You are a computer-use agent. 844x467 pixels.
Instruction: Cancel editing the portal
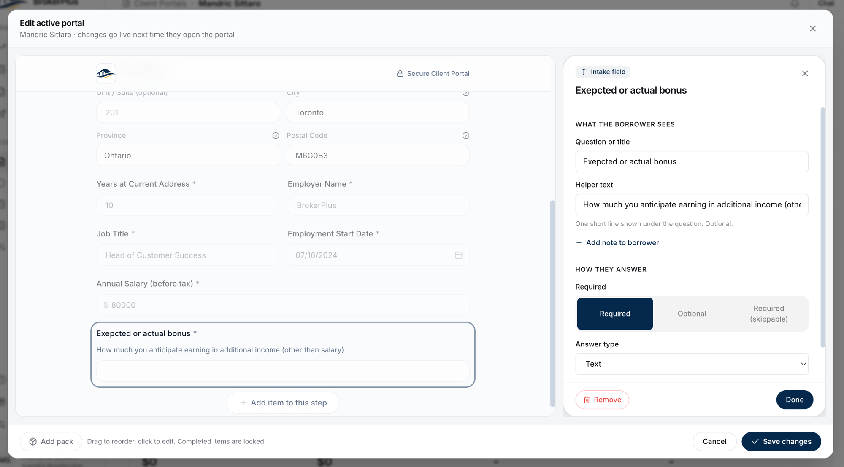714,441
